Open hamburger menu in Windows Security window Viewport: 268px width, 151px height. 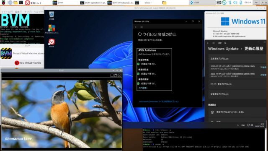[142, 27]
